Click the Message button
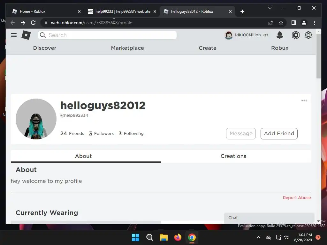Viewport: 327px width, 245px height. [x=241, y=134]
